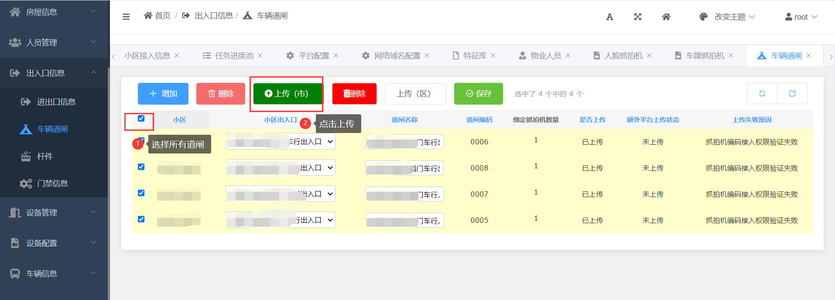Click the 房屋信息 house icon

(x=15, y=12)
